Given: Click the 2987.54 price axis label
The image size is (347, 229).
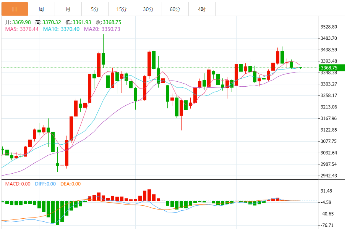Looking at the screenshot, I should [329, 164].
